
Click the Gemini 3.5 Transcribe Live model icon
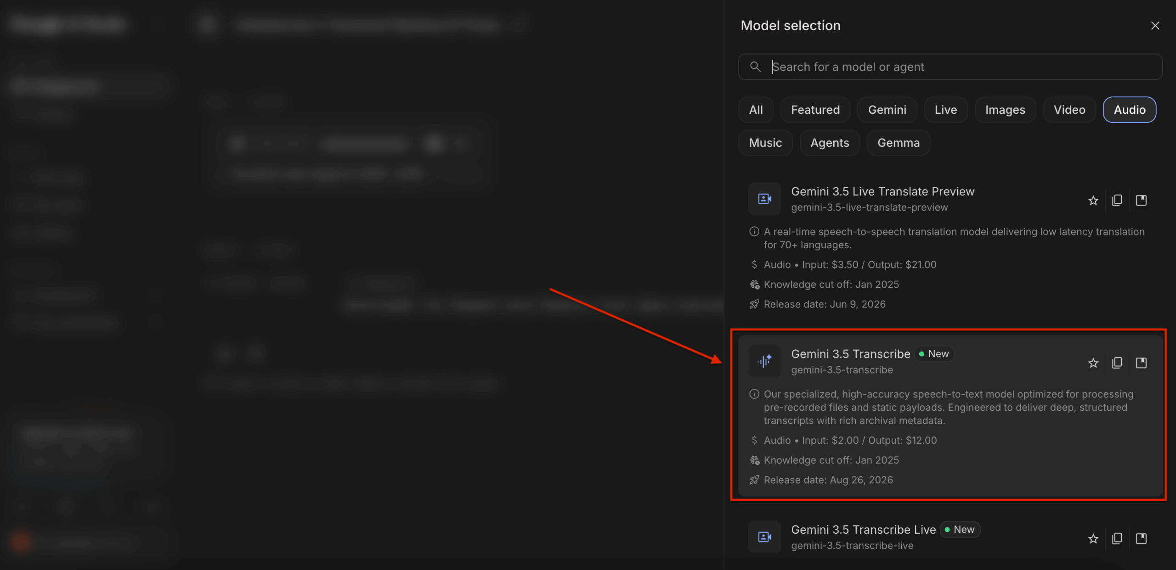click(x=765, y=536)
